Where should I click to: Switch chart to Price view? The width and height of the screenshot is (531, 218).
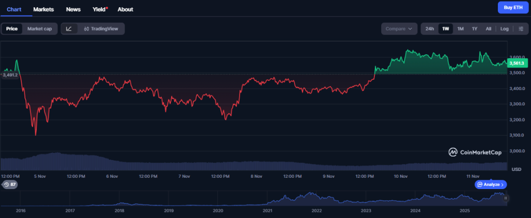[x=11, y=29]
